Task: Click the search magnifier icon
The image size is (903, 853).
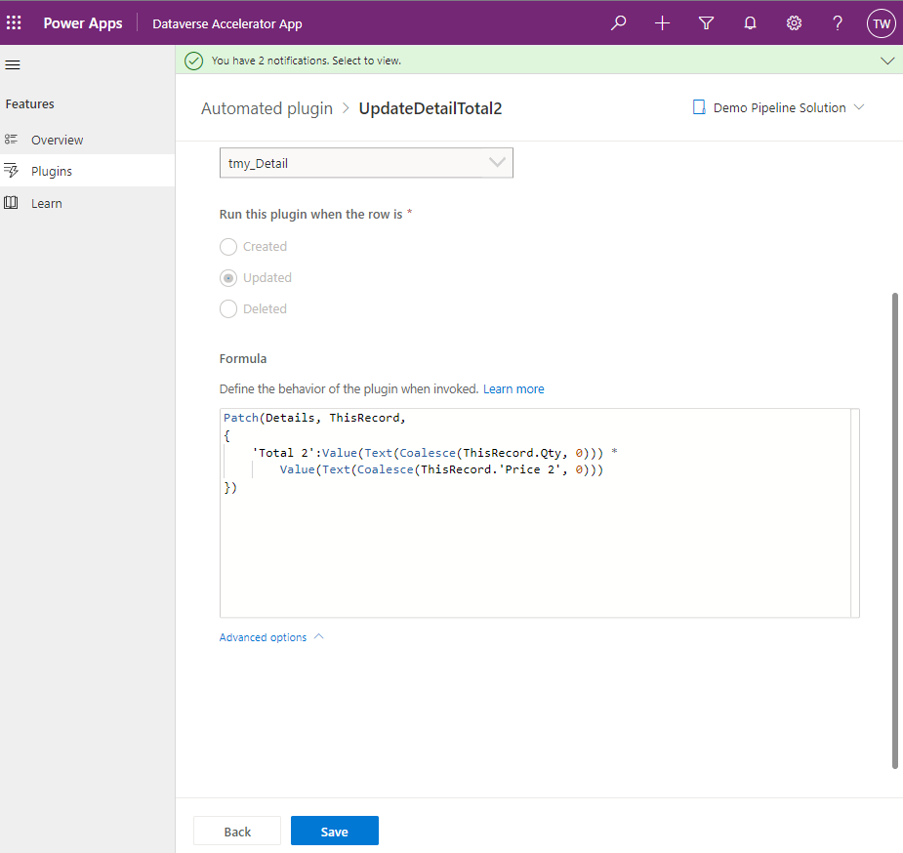Action: pos(619,23)
